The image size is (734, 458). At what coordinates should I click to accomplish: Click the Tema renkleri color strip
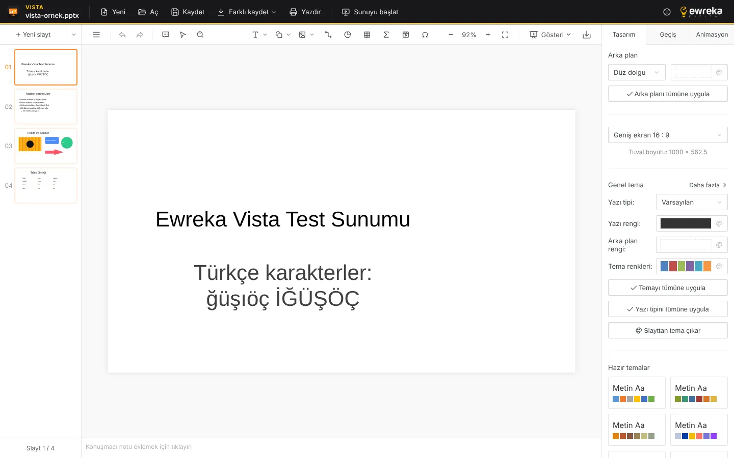[x=686, y=266]
